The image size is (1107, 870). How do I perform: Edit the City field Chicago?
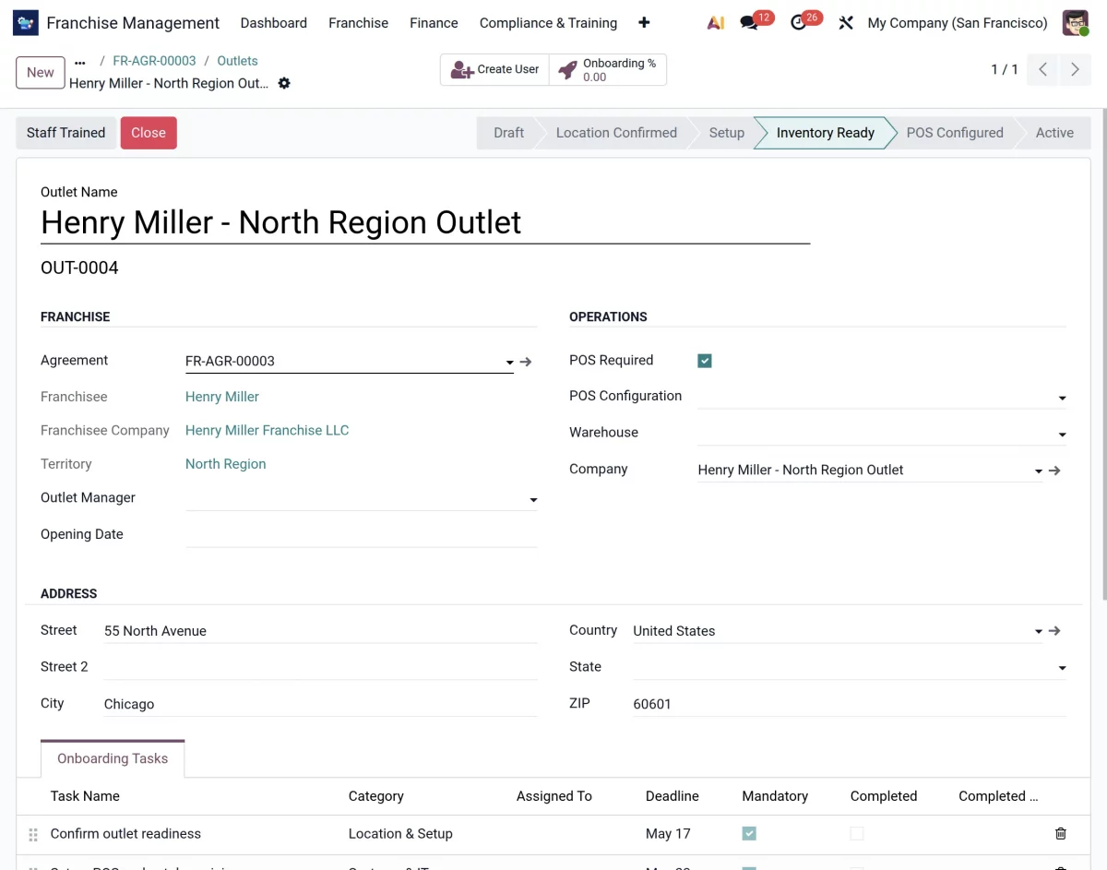320,704
